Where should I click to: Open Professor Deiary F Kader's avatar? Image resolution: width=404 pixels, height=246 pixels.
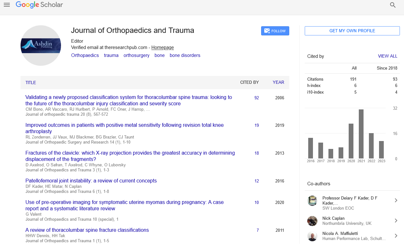[312, 201]
